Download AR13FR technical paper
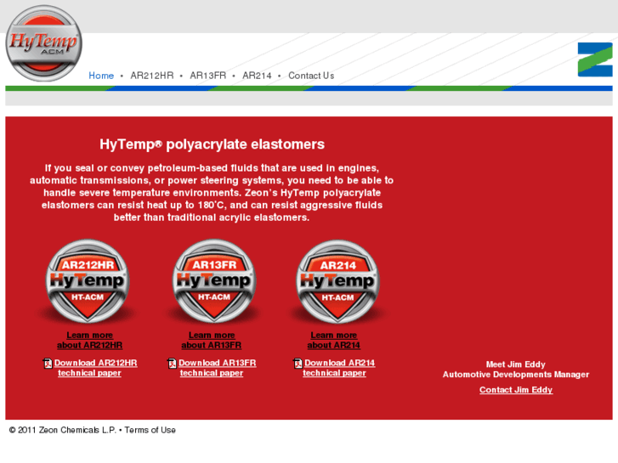The width and height of the screenshot is (618, 463). coord(217,368)
